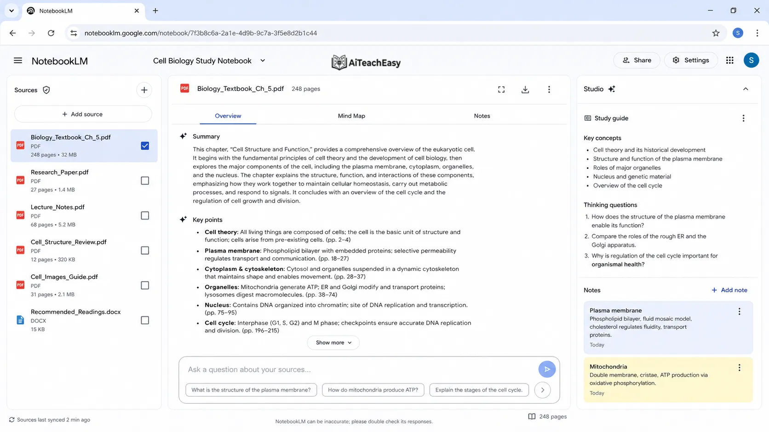Check the Research_Paper.pdf source
This screenshot has height=432, width=769.
point(145,180)
